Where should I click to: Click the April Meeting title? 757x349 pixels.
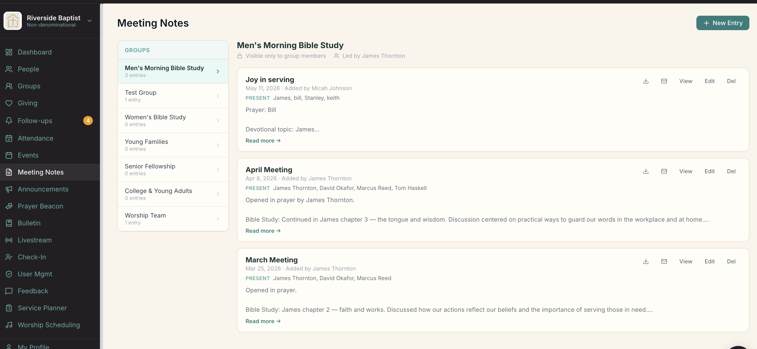tap(269, 170)
